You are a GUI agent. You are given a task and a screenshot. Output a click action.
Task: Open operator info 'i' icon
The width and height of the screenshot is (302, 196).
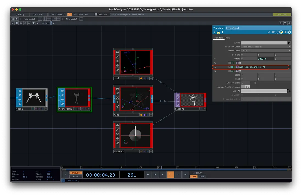coord(222,32)
